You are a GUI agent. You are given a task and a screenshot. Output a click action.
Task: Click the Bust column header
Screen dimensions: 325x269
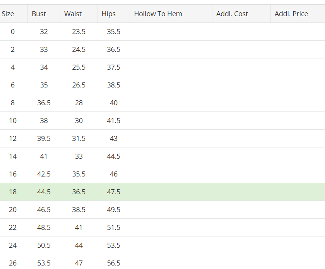[39, 14]
